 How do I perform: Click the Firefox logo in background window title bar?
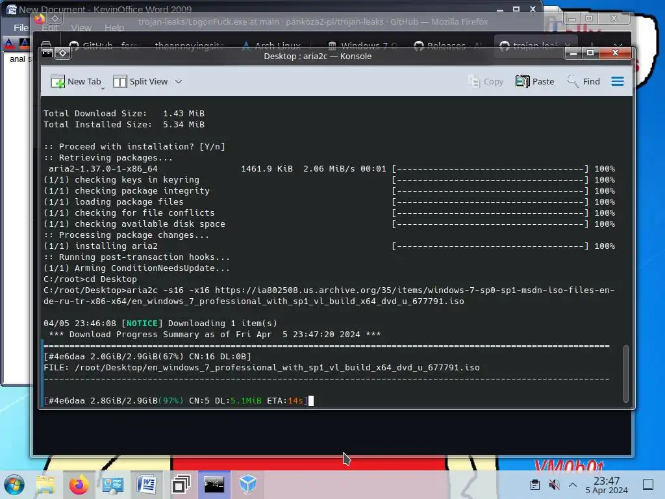(x=40, y=19)
